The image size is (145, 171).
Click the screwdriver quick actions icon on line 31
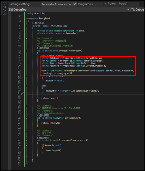(x=22, y=93)
